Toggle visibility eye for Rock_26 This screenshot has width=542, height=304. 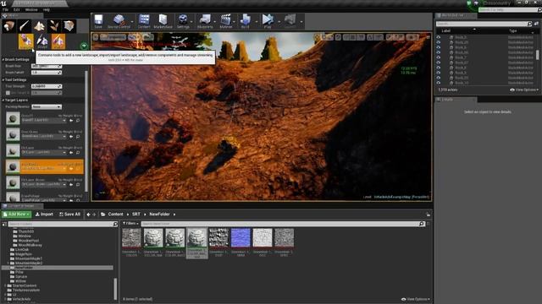(439, 52)
